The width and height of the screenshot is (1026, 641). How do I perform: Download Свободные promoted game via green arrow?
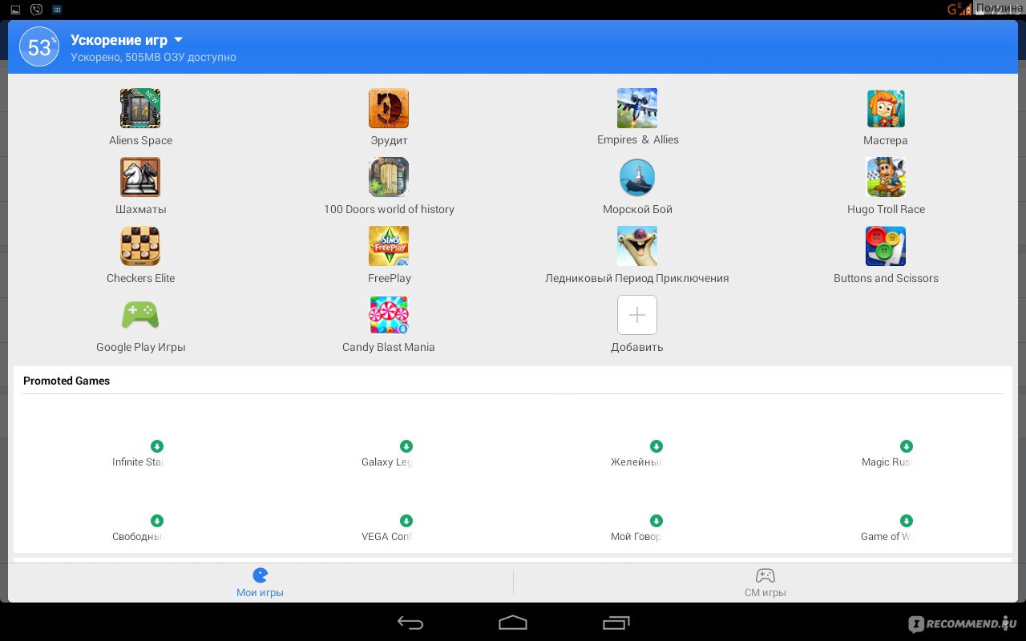click(157, 521)
